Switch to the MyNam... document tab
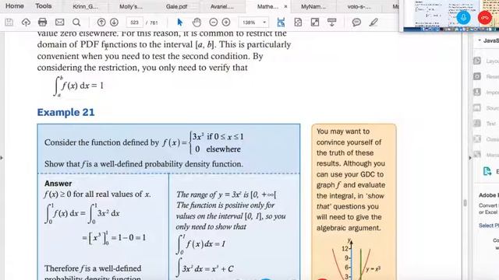Viewport: 499px width, 280px height. pyautogui.click(x=313, y=6)
